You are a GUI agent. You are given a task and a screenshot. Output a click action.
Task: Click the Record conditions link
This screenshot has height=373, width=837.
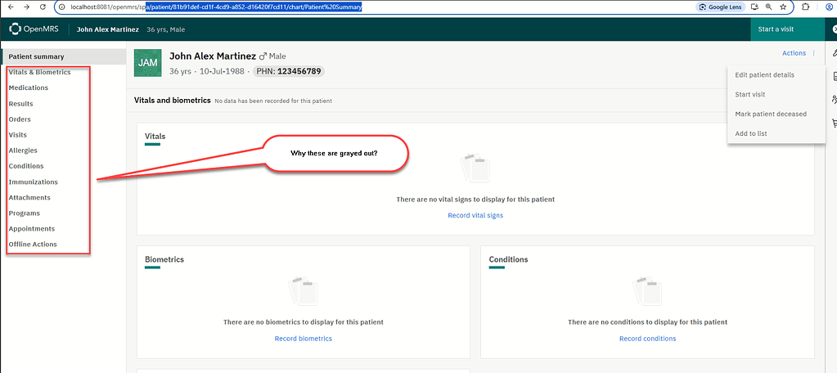pyautogui.click(x=647, y=339)
